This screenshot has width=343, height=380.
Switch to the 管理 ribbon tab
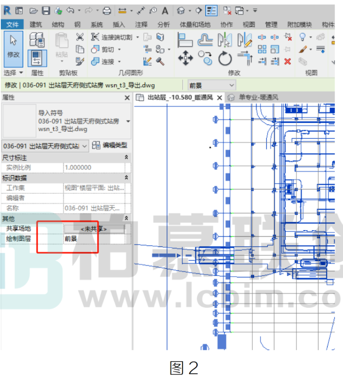(271, 24)
